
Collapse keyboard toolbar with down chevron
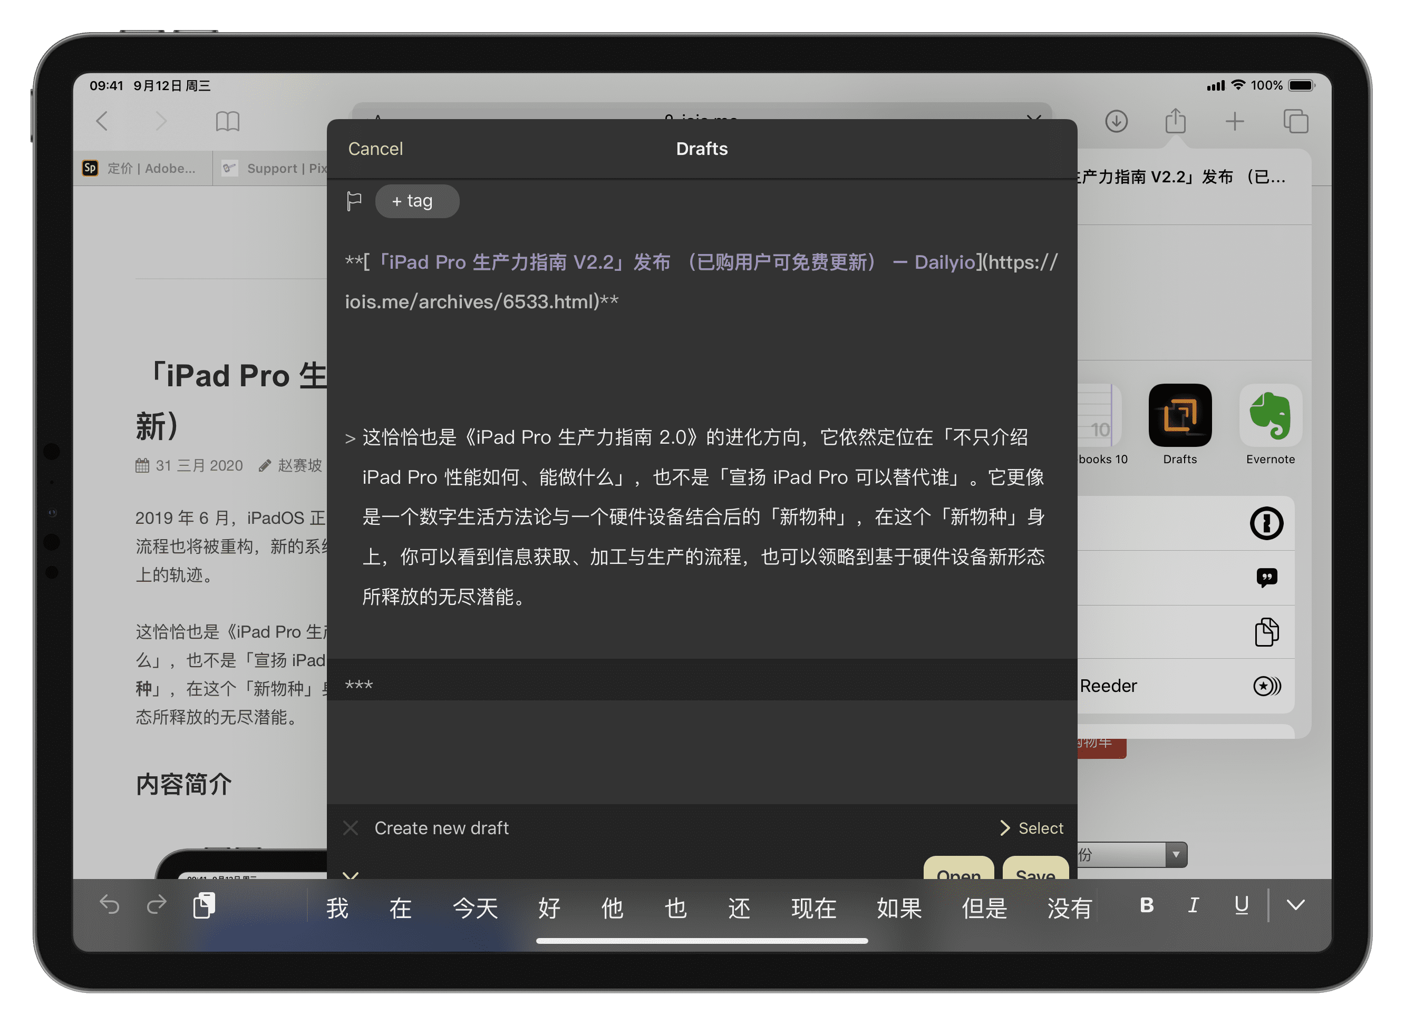click(x=1295, y=906)
